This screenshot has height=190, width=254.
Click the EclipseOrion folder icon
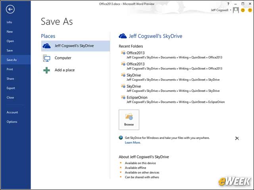(123, 97)
